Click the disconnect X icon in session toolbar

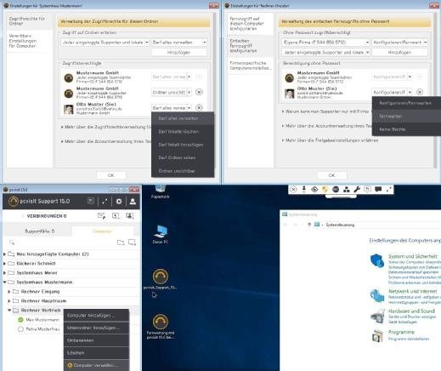coord(294,189)
